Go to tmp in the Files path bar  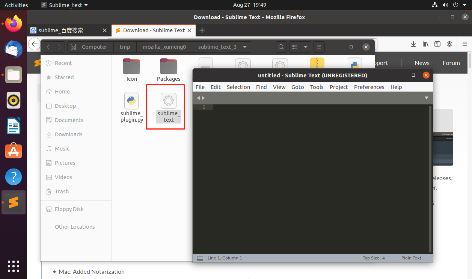pos(125,47)
